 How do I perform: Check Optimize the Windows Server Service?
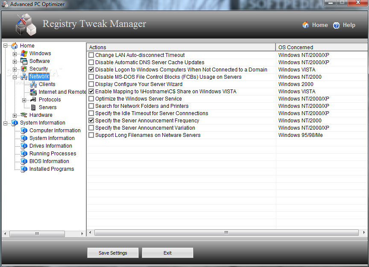(91, 99)
